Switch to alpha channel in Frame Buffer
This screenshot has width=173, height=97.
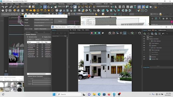pyautogui.click(x=103, y=33)
